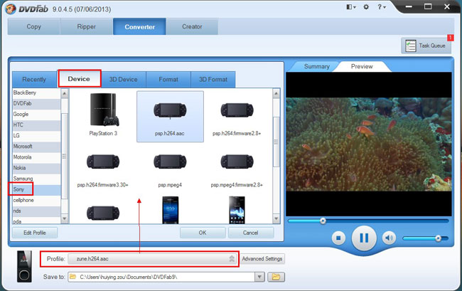Pause the preview playback

(364, 238)
